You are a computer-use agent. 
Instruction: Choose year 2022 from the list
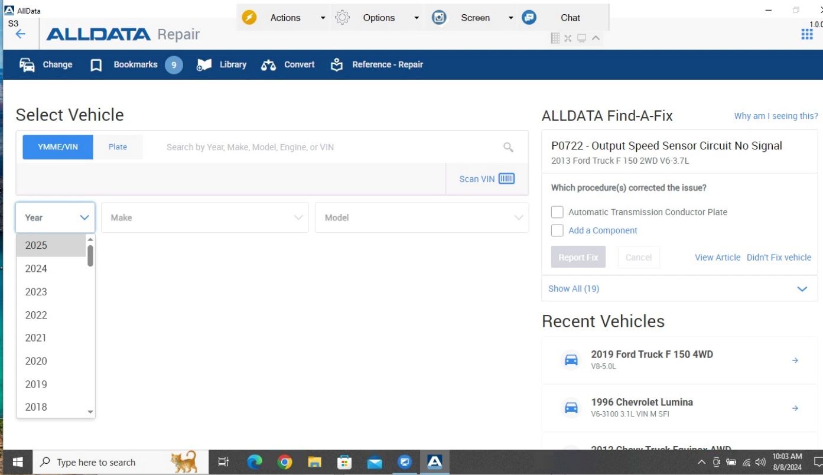(x=51, y=315)
